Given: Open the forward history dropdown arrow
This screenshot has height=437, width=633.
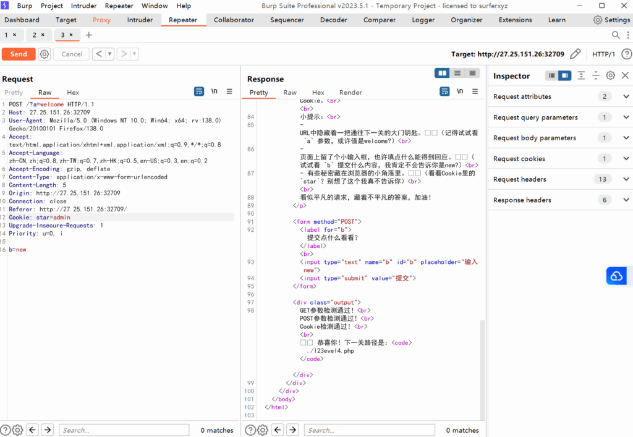Looking at the screenshot, I should click(134, 54).
